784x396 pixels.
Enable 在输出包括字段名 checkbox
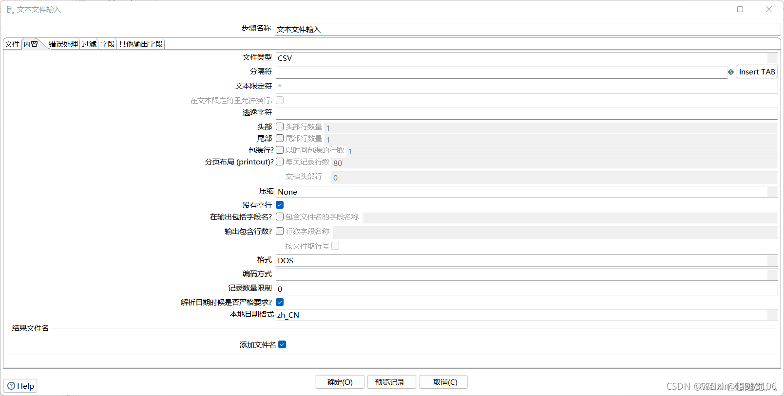pyautogui.click(x=280, y=216)
